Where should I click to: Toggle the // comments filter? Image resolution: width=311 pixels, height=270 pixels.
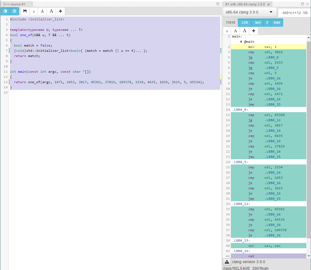coord(267,23)
